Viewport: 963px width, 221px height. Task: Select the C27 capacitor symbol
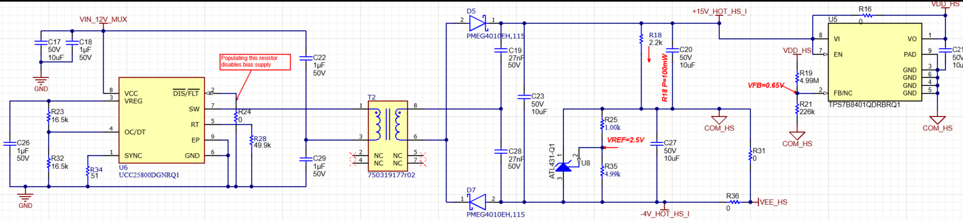(656, 143)
